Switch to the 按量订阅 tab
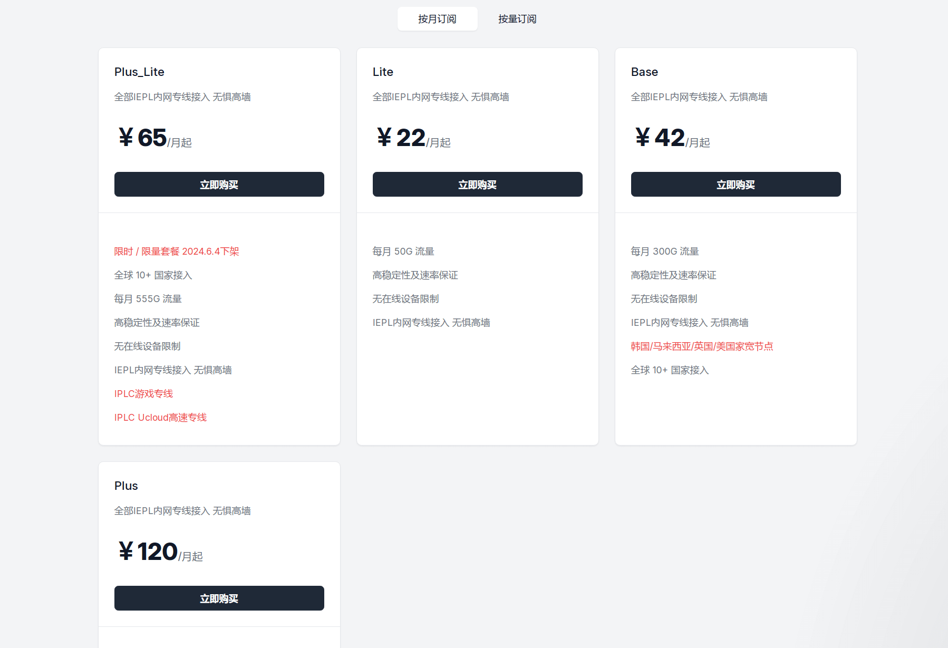 (x=517, y=19)
